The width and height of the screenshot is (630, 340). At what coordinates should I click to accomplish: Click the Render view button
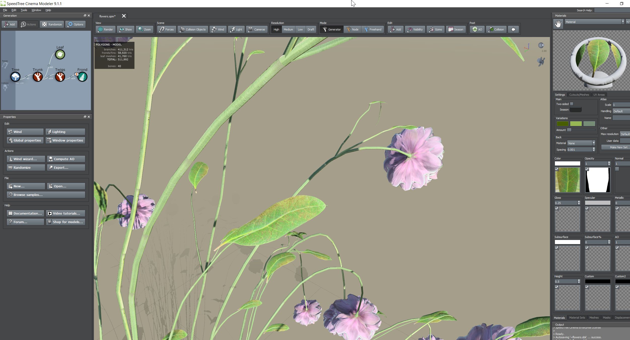click(x=106, y=29)
